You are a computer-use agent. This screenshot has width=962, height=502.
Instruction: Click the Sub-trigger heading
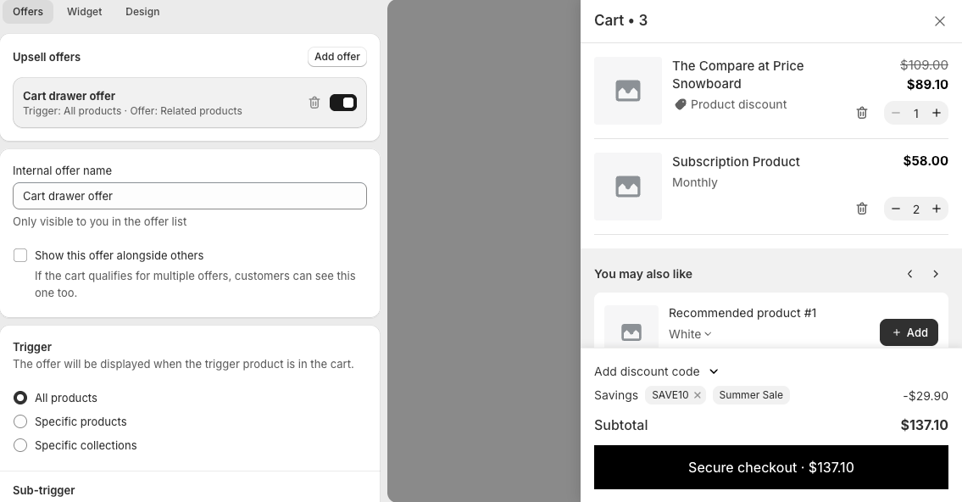coord(43,490)
